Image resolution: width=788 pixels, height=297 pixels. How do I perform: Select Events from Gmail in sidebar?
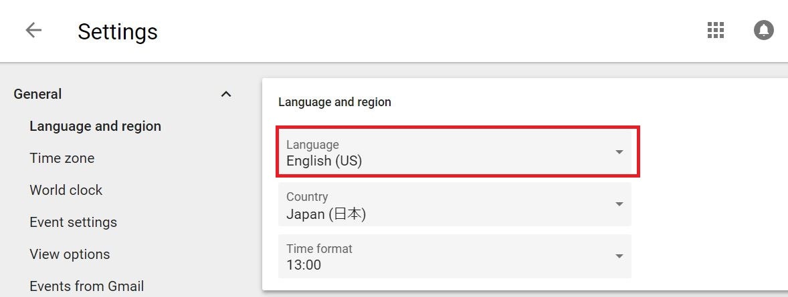(x=87, y=286)
